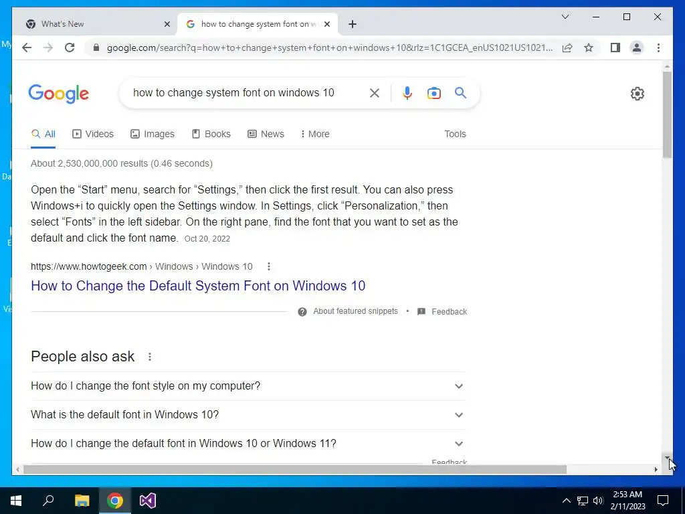Switch to Videos results
685x514 pixels.
(92, 134)
